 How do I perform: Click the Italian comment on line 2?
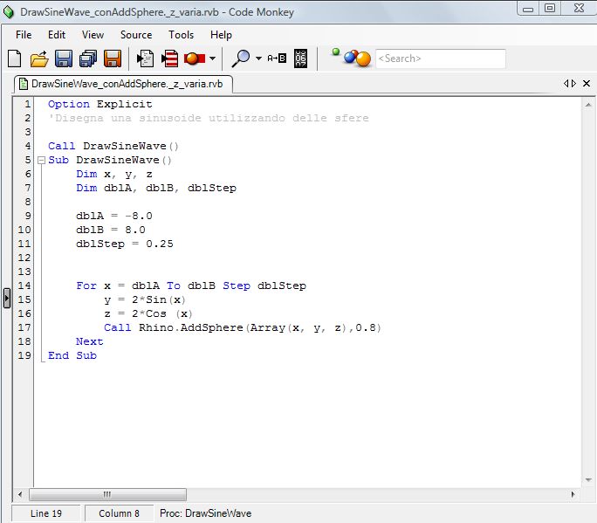tap(209, 118)
